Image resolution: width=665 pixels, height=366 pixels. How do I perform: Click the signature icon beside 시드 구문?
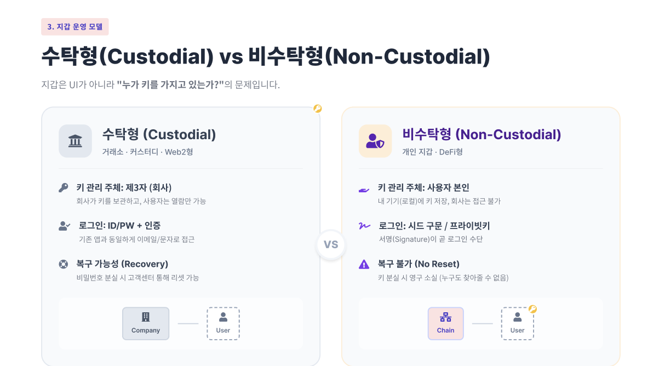364,226
